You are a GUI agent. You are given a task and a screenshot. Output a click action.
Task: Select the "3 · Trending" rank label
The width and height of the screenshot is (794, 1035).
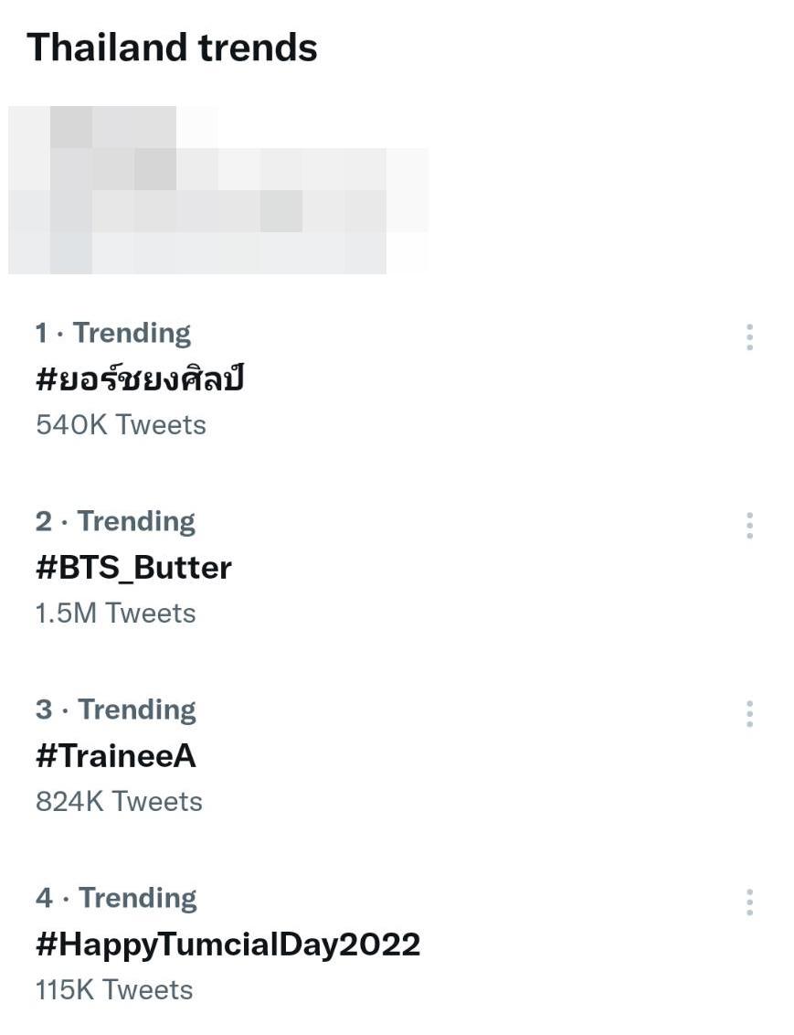coord(116,710)
